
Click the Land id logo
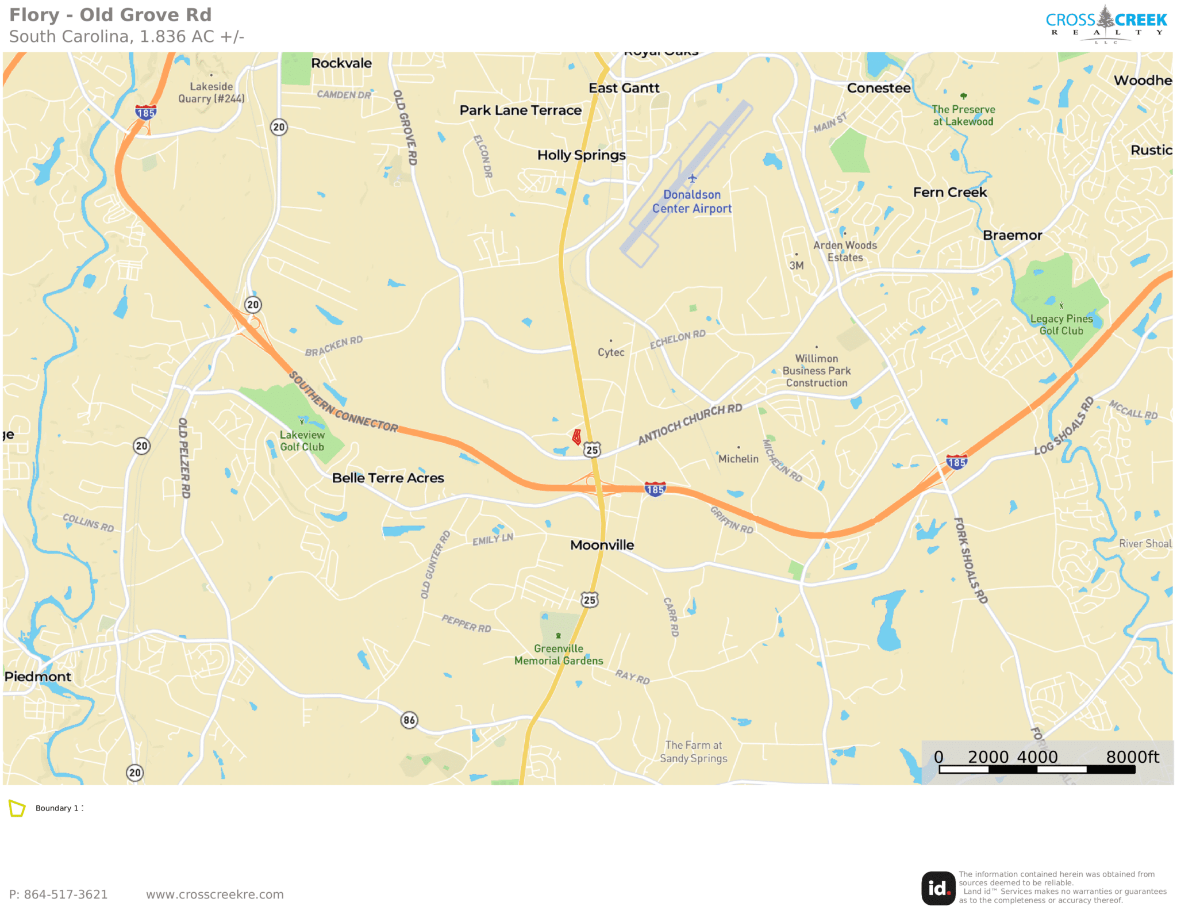[x=938, y=888]
